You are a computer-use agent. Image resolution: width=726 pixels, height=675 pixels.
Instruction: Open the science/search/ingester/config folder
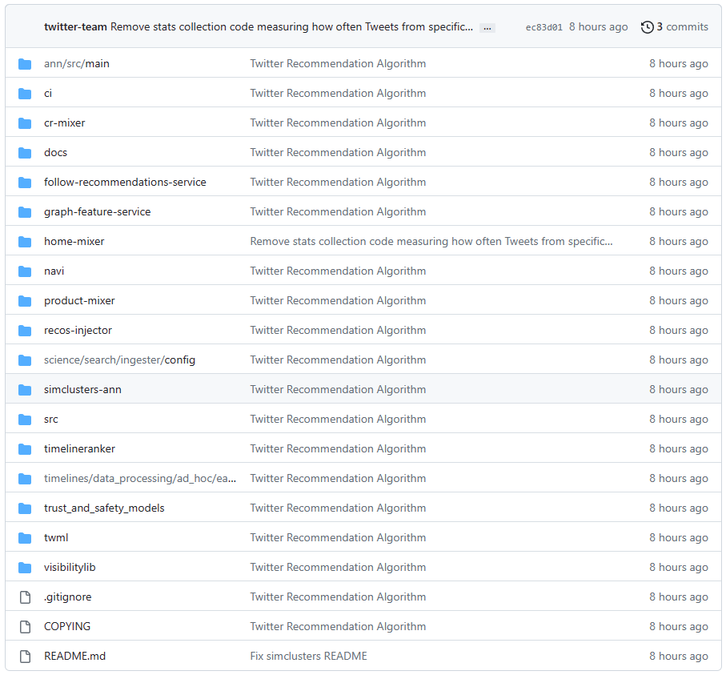pos(119,360)
